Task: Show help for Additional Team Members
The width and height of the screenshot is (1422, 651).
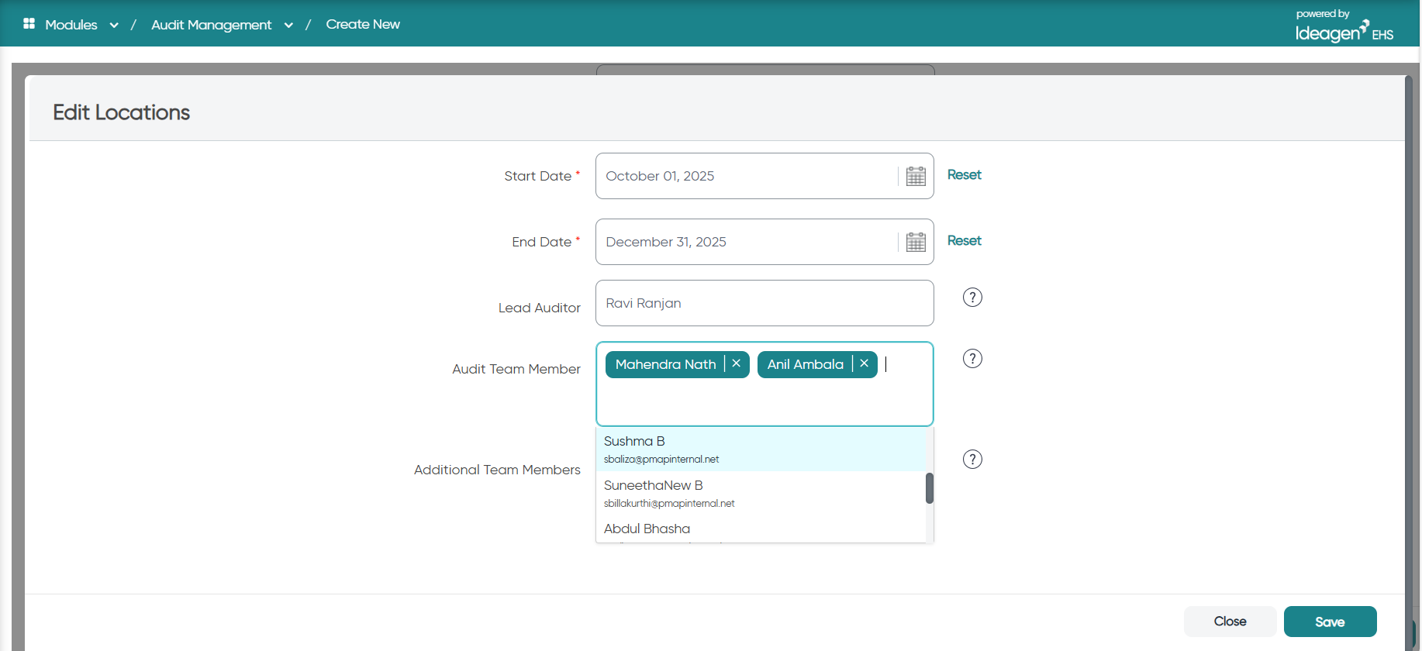Action: [972, 460]
